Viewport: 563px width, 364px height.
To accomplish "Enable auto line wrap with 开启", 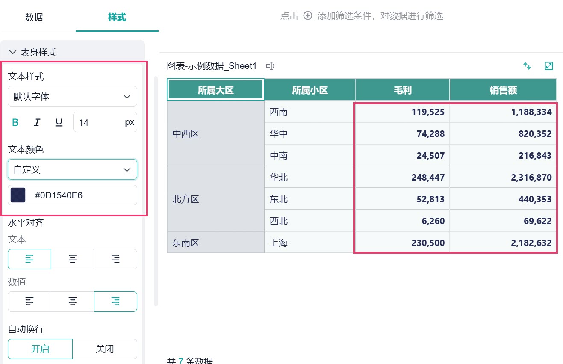I will coord(40,349).
